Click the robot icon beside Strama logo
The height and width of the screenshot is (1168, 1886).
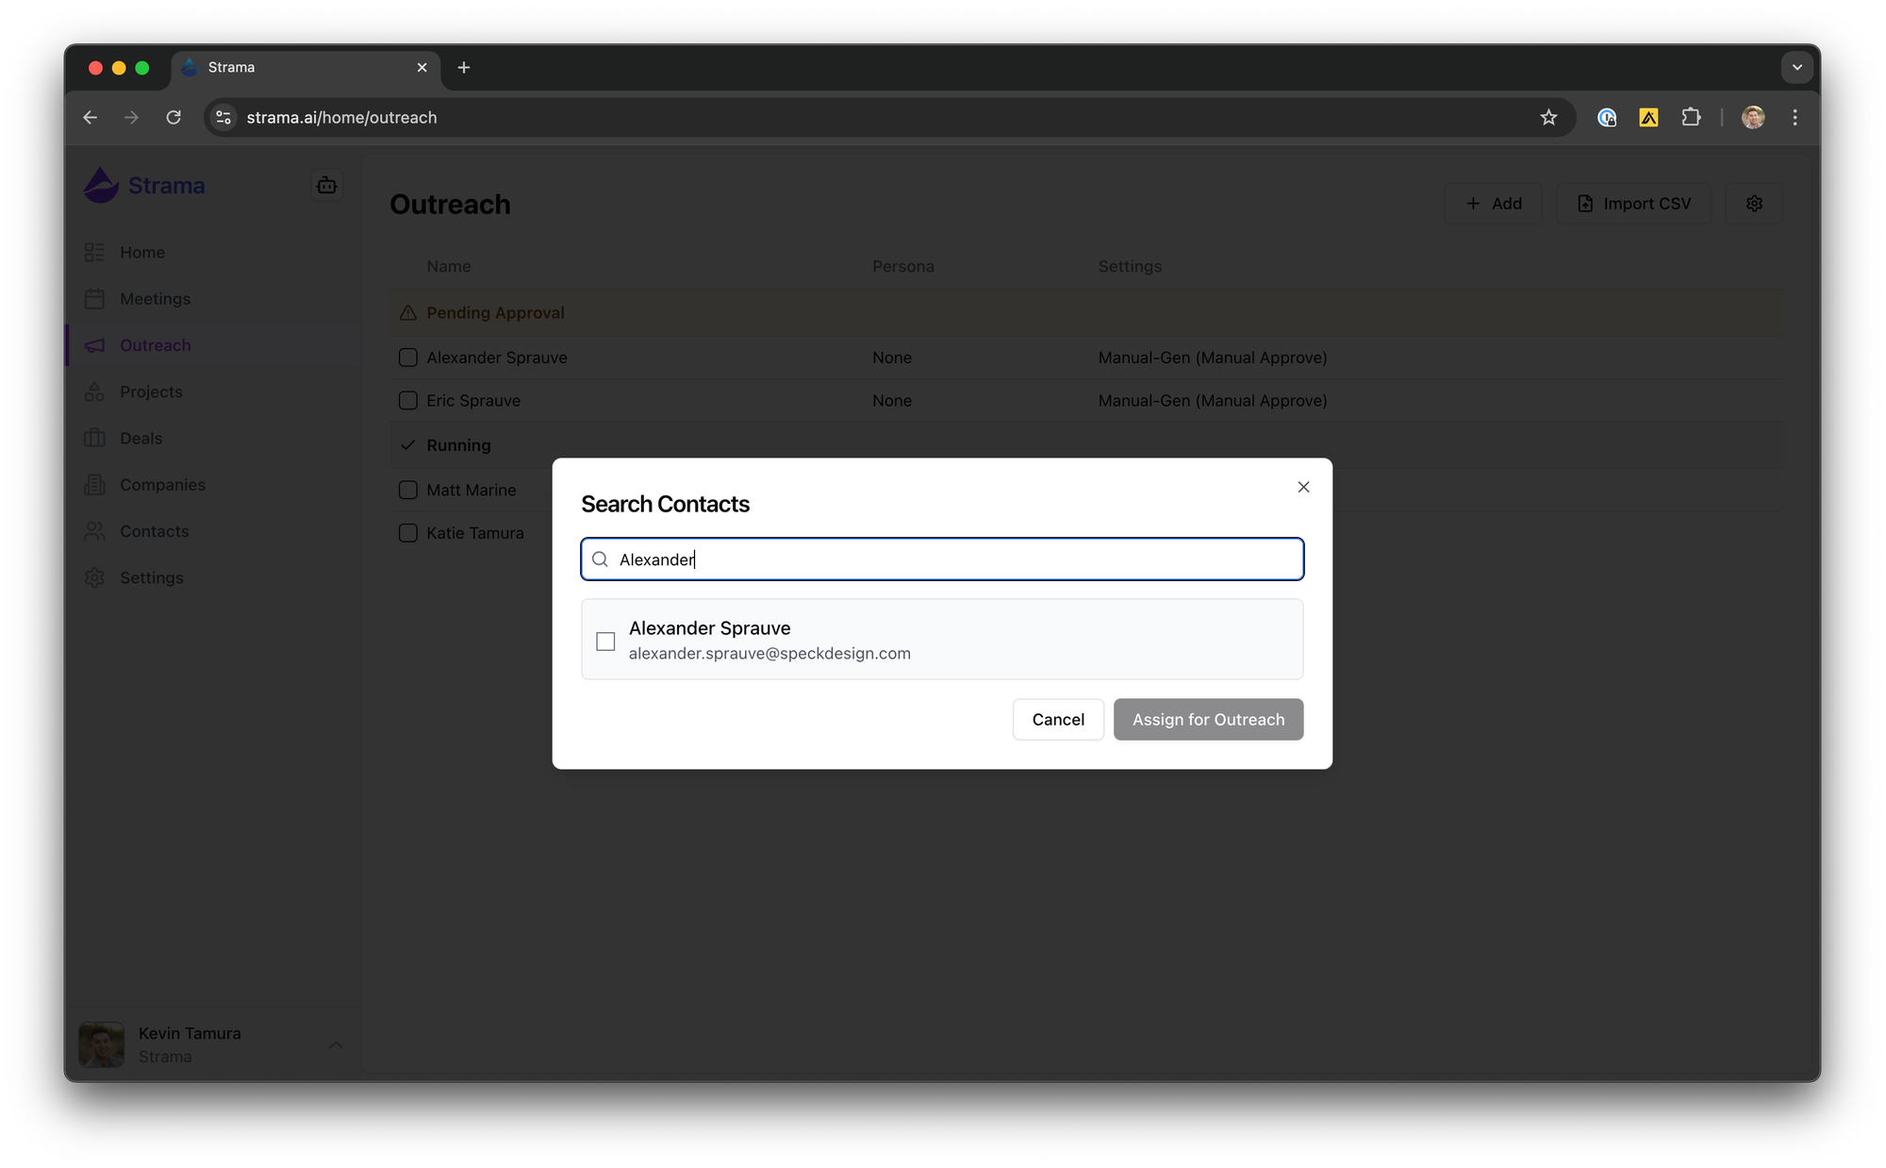point(326,185)
